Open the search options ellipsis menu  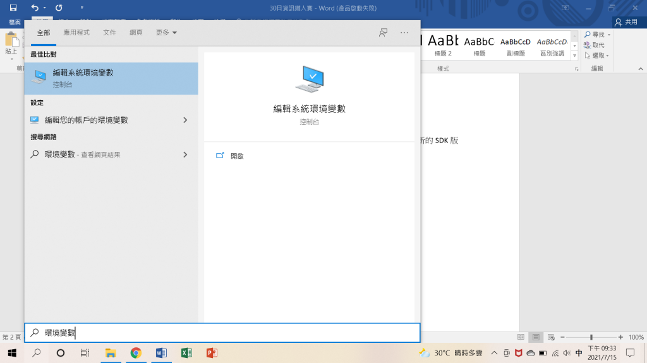click(404, 33)
